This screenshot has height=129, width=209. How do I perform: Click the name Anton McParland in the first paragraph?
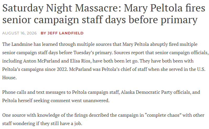point(42,61)
